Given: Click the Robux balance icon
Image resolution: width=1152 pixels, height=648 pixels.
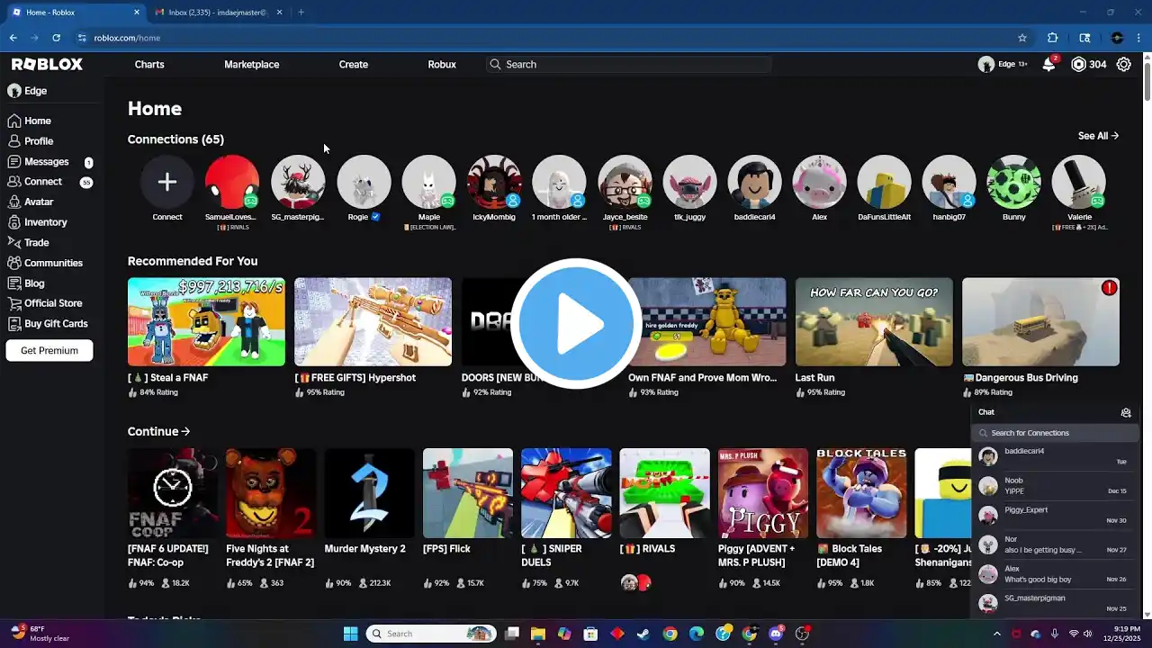Looking at the screenshot, I should (1078, 65).
